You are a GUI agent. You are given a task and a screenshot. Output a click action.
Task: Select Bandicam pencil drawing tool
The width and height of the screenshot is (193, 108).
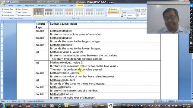click(191, 10)
